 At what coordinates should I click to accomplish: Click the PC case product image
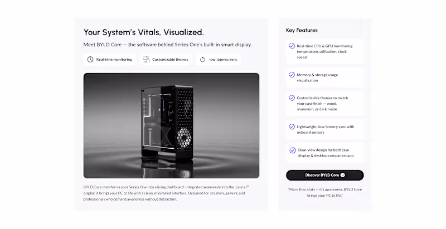point(171,125)
